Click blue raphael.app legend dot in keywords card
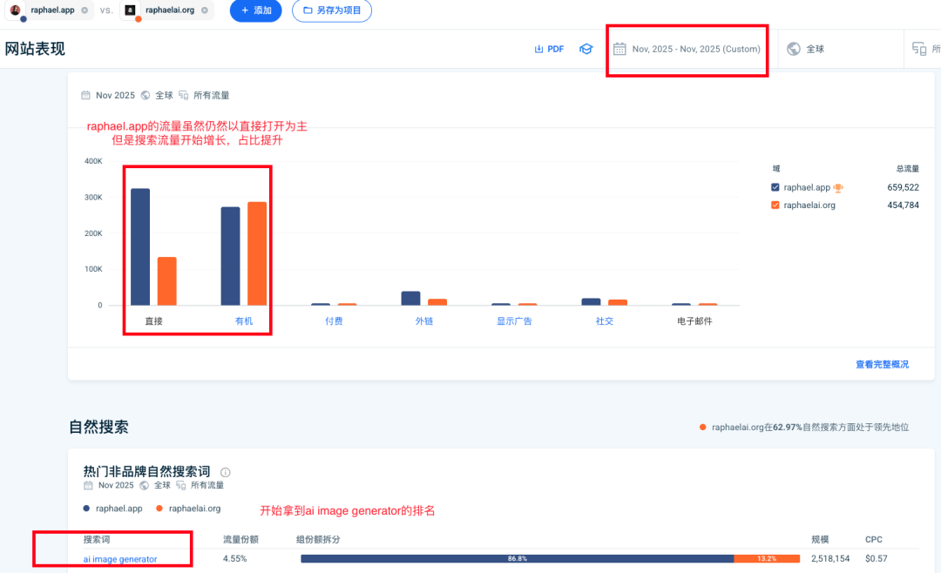Image resolution: width=941 pixels, height=573 pixels. 86,509
